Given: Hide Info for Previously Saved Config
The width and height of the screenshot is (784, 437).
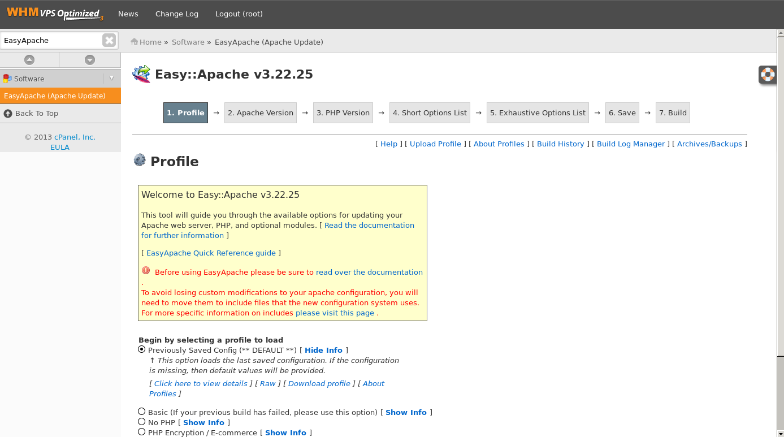Looking at the screenshot, I should (323, 351).
